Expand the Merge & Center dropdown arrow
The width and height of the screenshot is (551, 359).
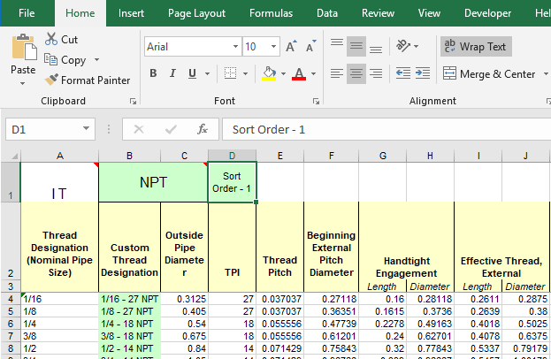point(544,73)
